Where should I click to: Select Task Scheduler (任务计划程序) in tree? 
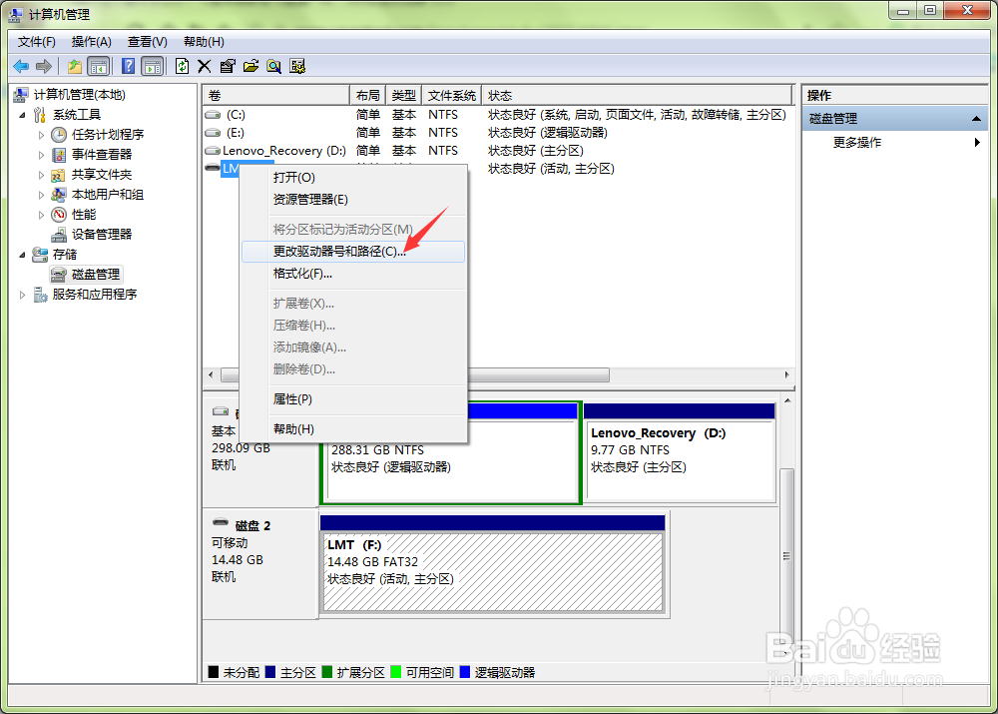[x=108, y=135]
